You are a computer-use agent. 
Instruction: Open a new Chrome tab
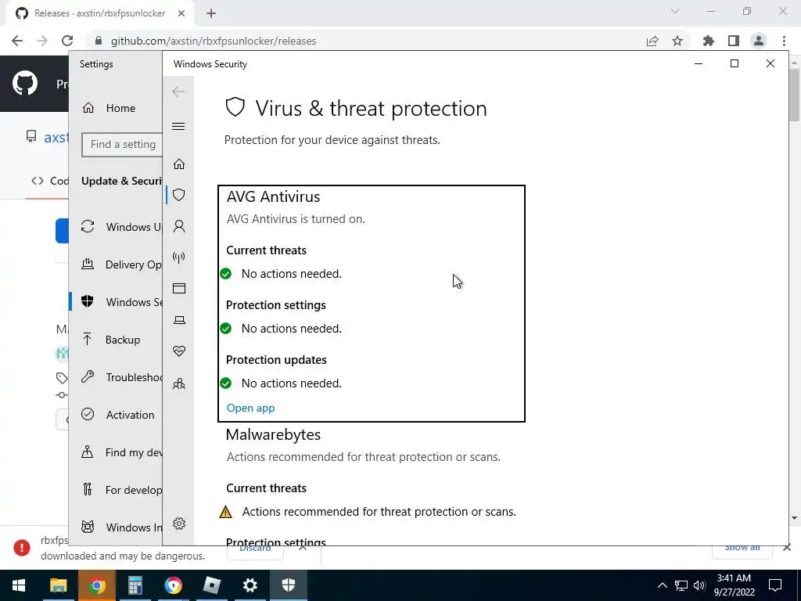tap(211, 14)
